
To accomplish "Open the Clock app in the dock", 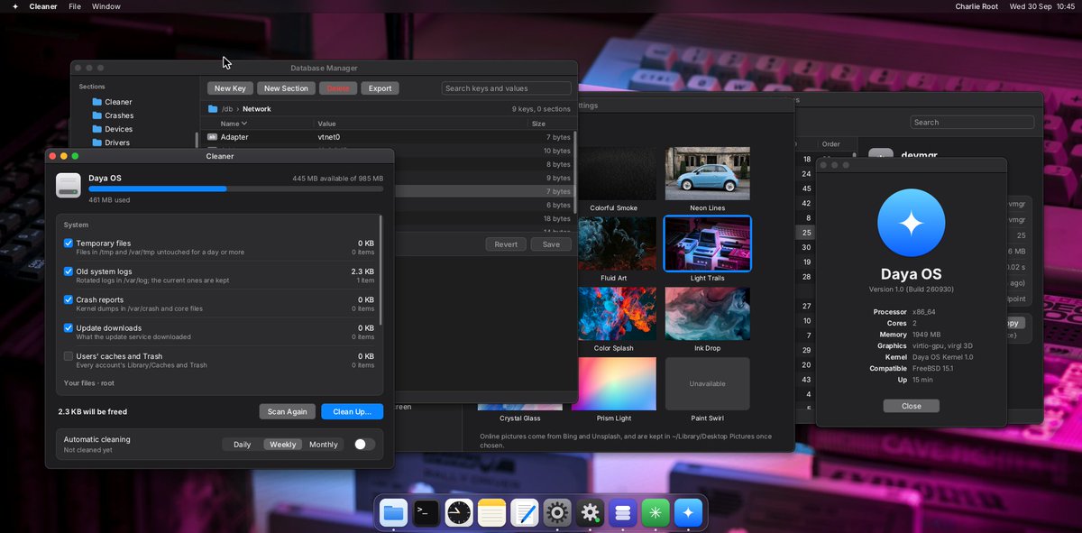I will (x=458, y=512).
